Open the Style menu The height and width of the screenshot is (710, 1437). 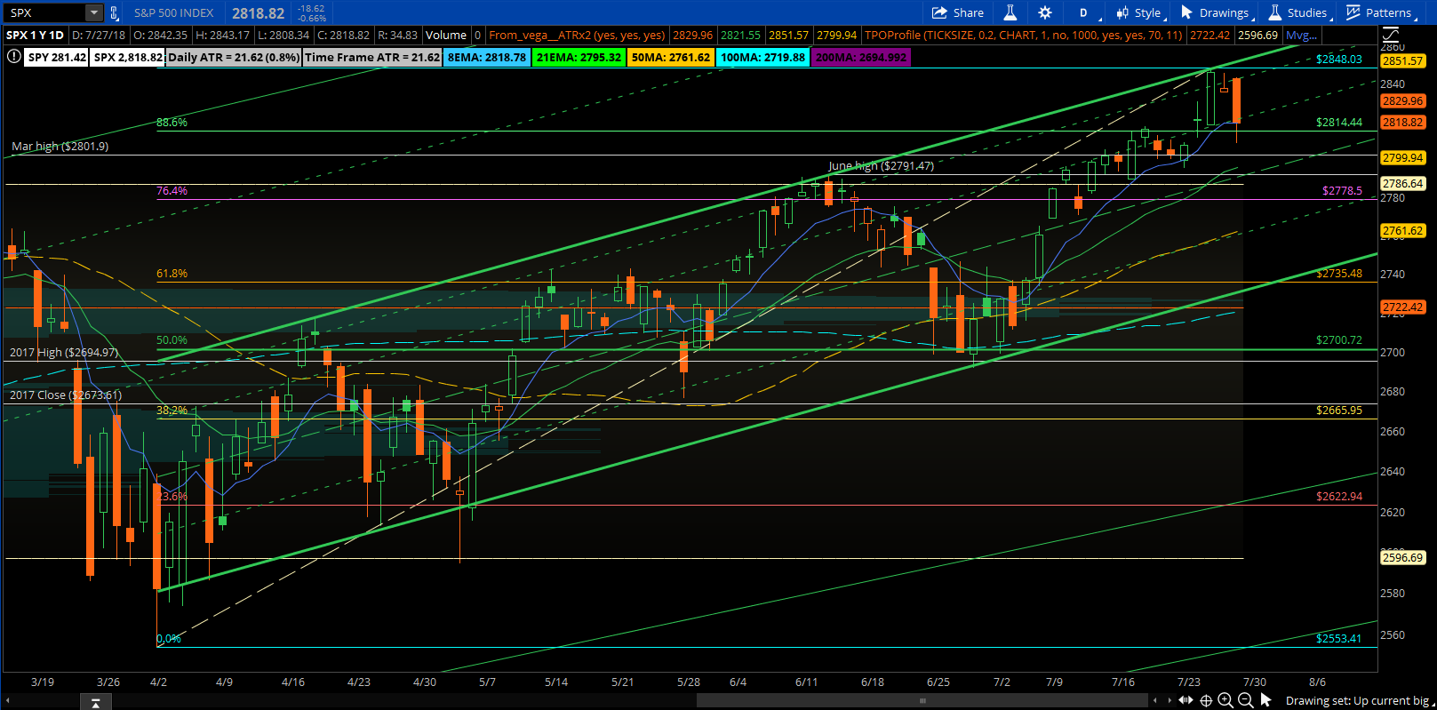point(1139,12)
